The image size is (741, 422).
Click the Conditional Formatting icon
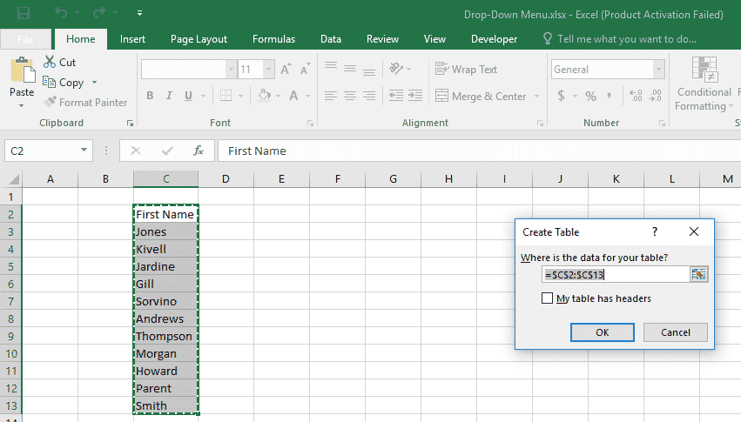click(702, 70)
